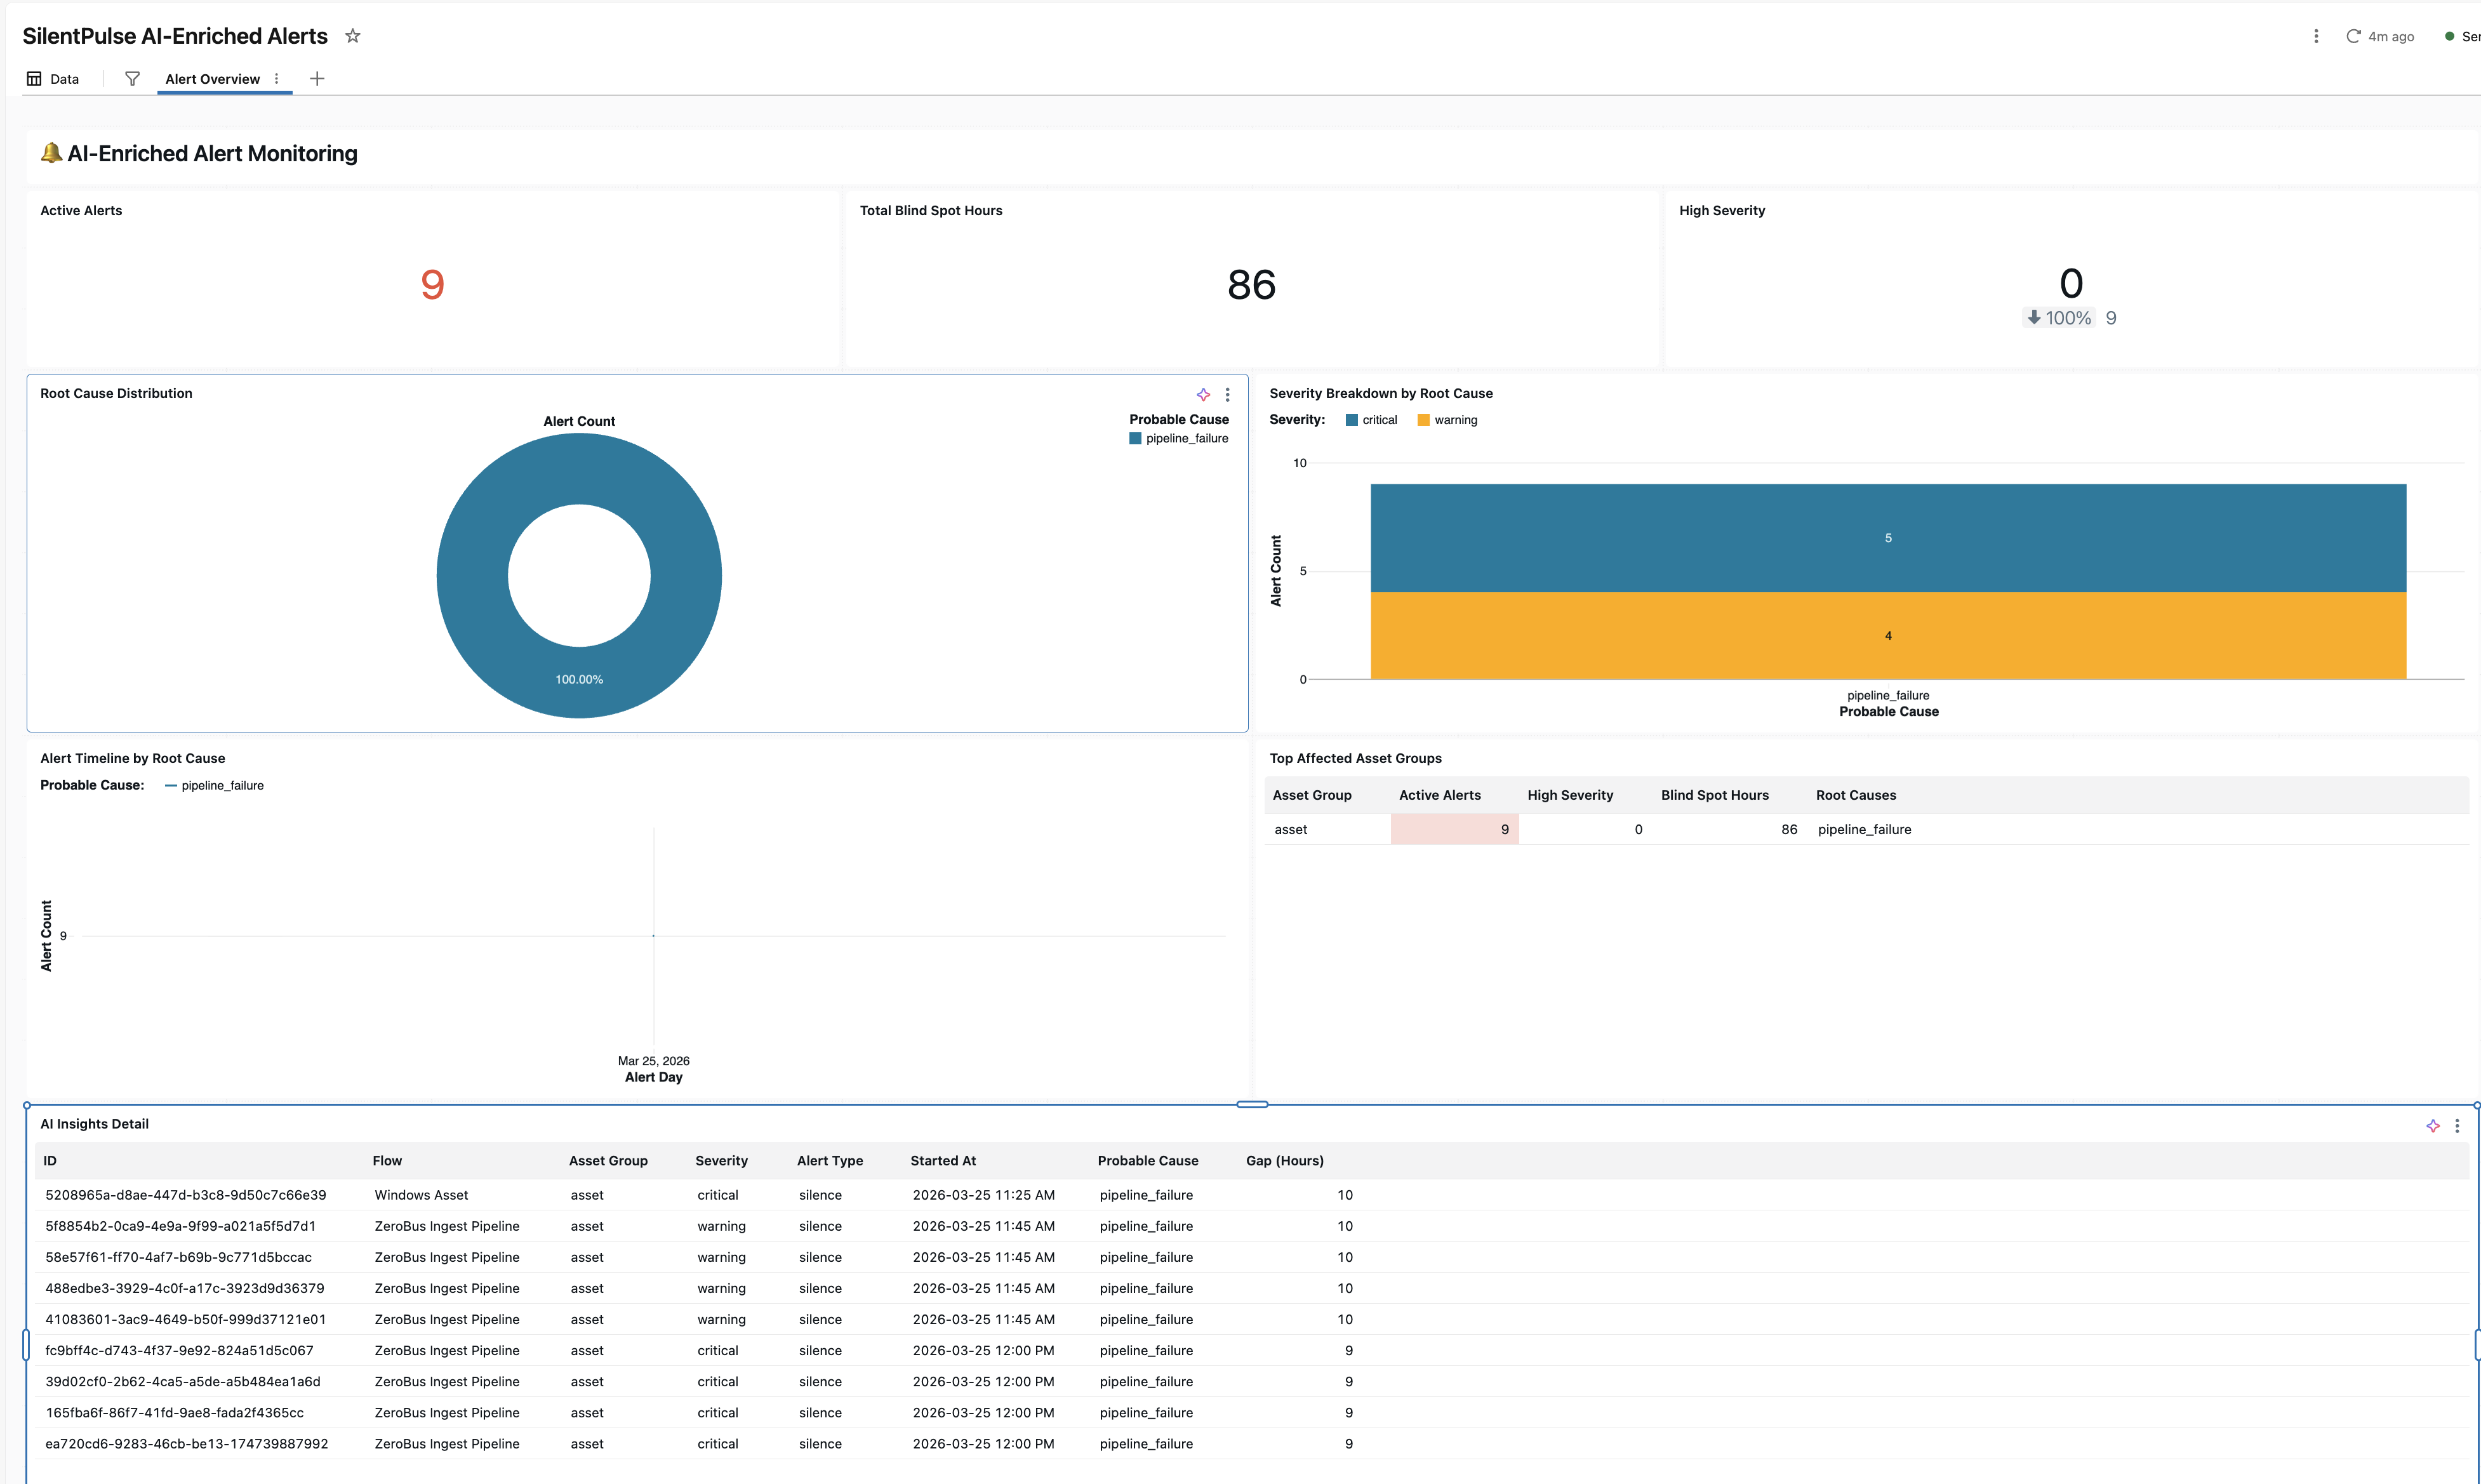Open Alert Overview tab options menu
Viewport: 2481px width, 1484px height.
277,79
